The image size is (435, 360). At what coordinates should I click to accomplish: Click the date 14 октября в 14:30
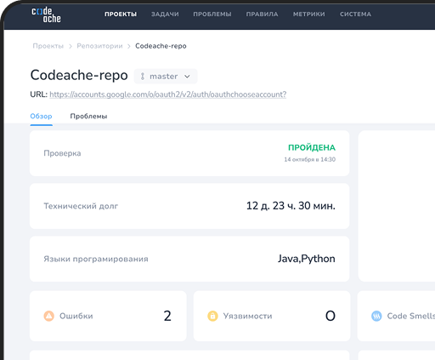(310, 159)
